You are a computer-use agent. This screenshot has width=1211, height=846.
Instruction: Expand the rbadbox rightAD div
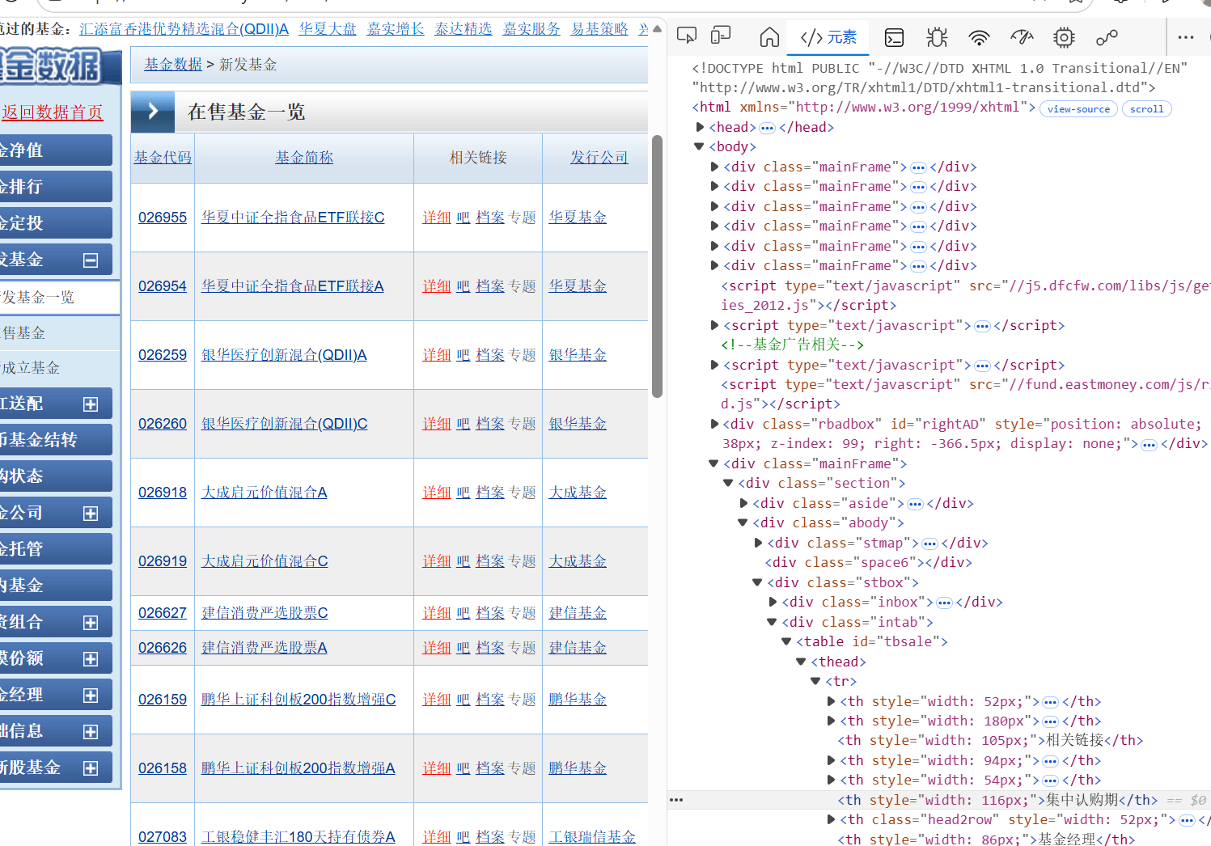[x=714, y=424]
